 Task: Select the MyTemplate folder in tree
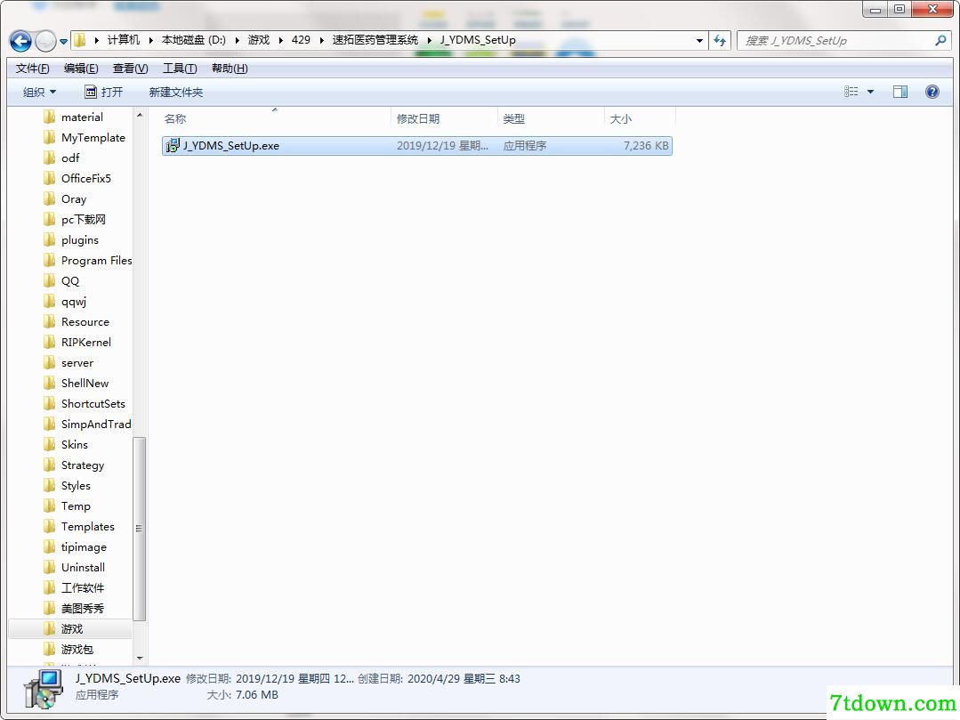[x=93, y=138]
